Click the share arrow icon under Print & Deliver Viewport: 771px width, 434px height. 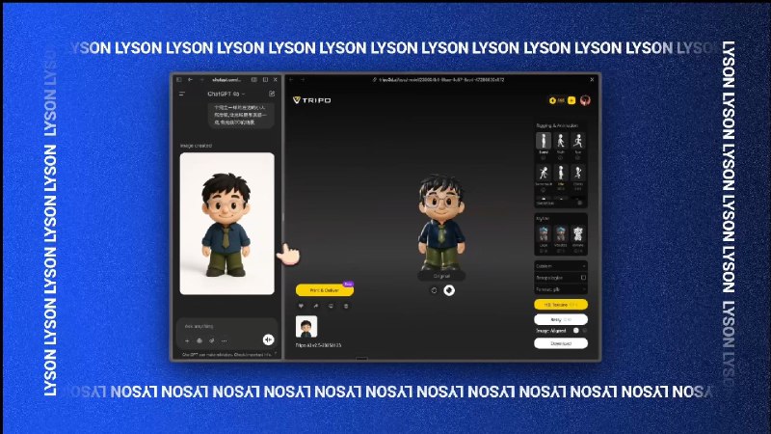[316, 306]
